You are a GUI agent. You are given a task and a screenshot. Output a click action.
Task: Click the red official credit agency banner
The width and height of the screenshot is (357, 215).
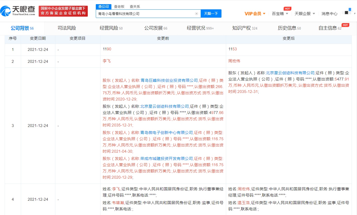click(x=63, y=11)
